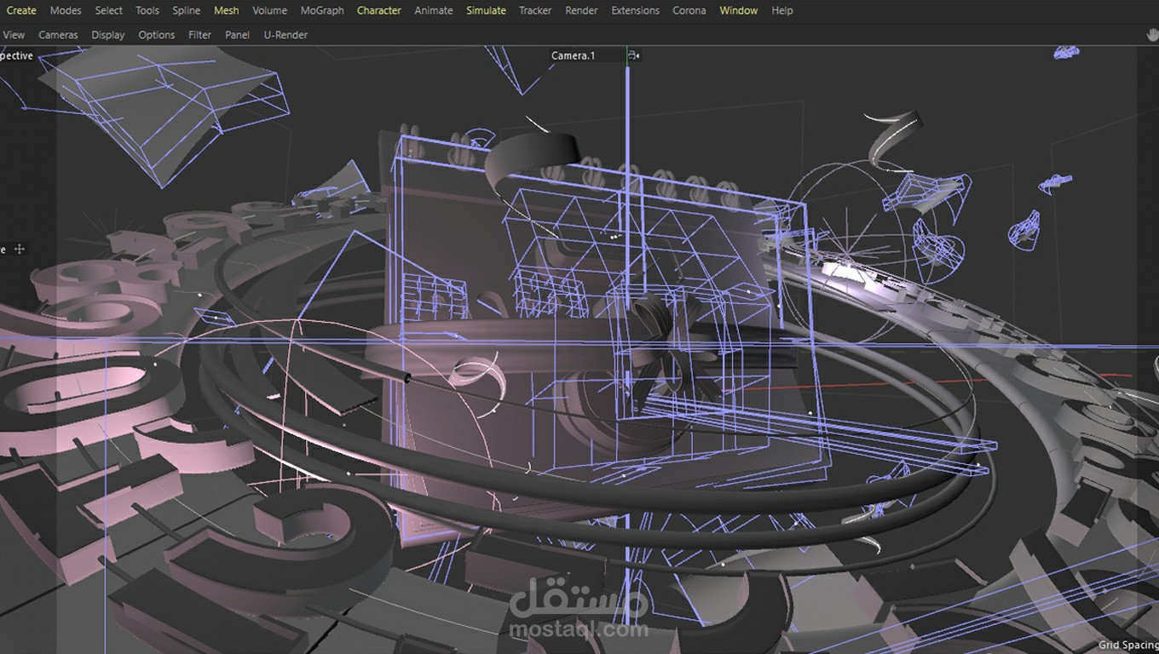Click the hand pan viewport icon
Image resolution: width=1159 pixels, height=654 pixels.
click(x=1153, y=35)
